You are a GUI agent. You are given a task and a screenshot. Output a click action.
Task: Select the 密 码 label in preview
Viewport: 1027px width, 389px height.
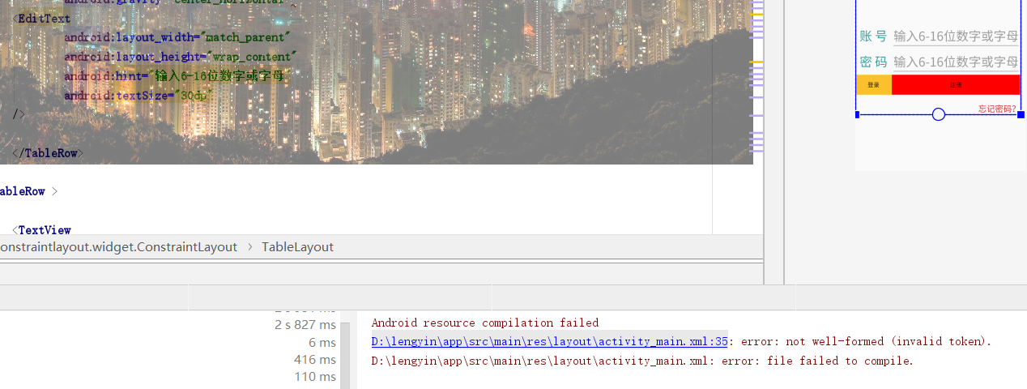[873, 62]
